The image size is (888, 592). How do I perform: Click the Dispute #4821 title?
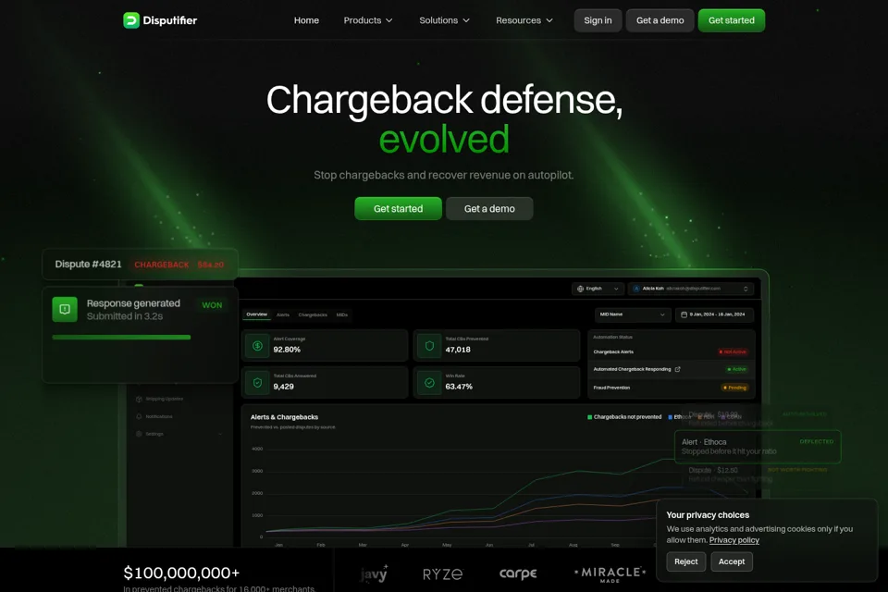(x=89, y=264)
